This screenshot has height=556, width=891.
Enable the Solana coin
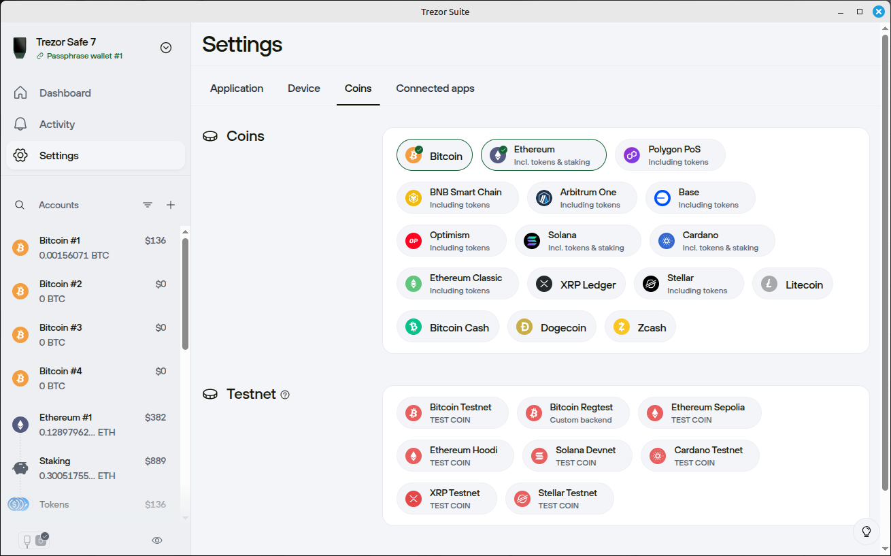[x=578, y=241]
